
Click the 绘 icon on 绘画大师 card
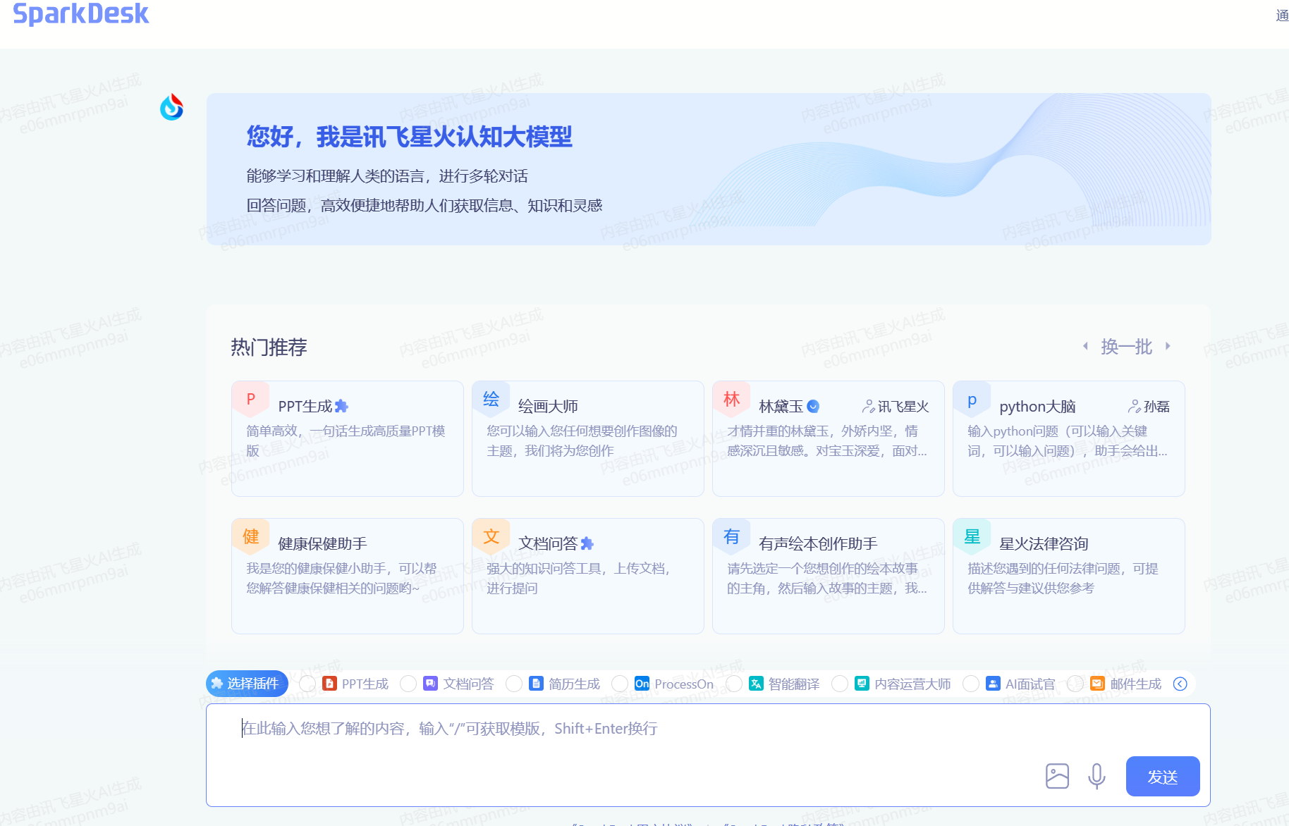tap(491, 399)
